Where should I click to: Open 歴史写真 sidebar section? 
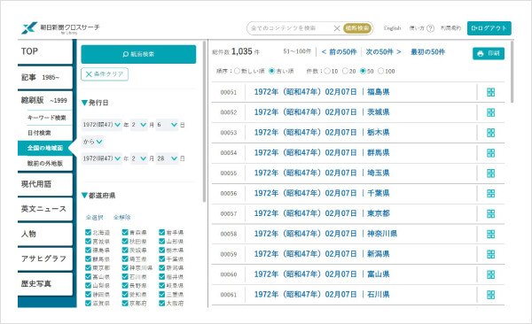click(45, 283)
